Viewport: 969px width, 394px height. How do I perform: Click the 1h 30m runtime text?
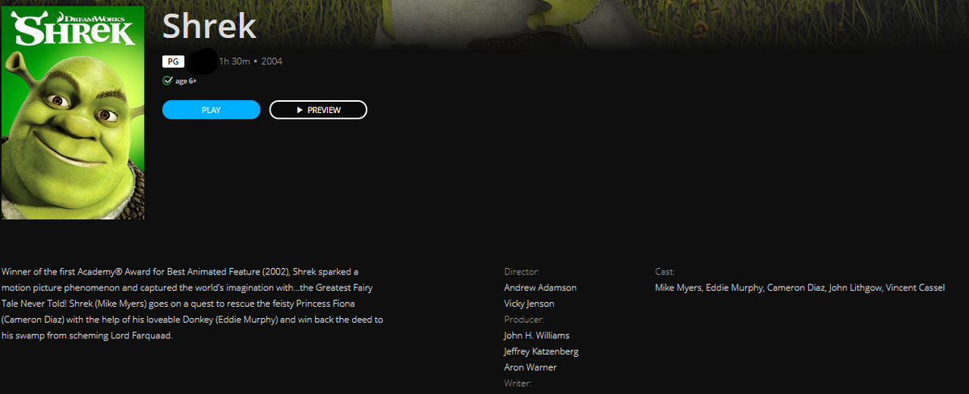pos(234,61)
